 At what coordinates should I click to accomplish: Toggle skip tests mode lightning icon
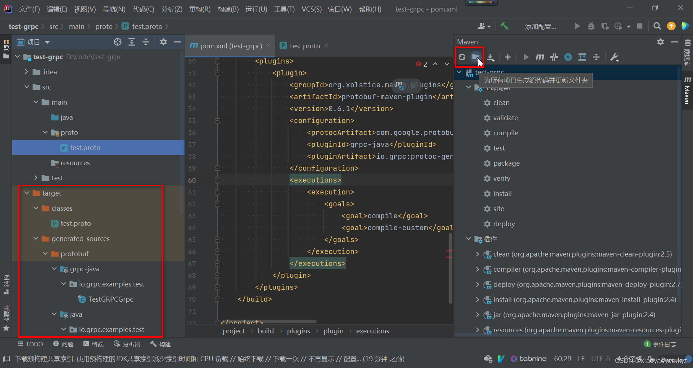pos(568,57)
